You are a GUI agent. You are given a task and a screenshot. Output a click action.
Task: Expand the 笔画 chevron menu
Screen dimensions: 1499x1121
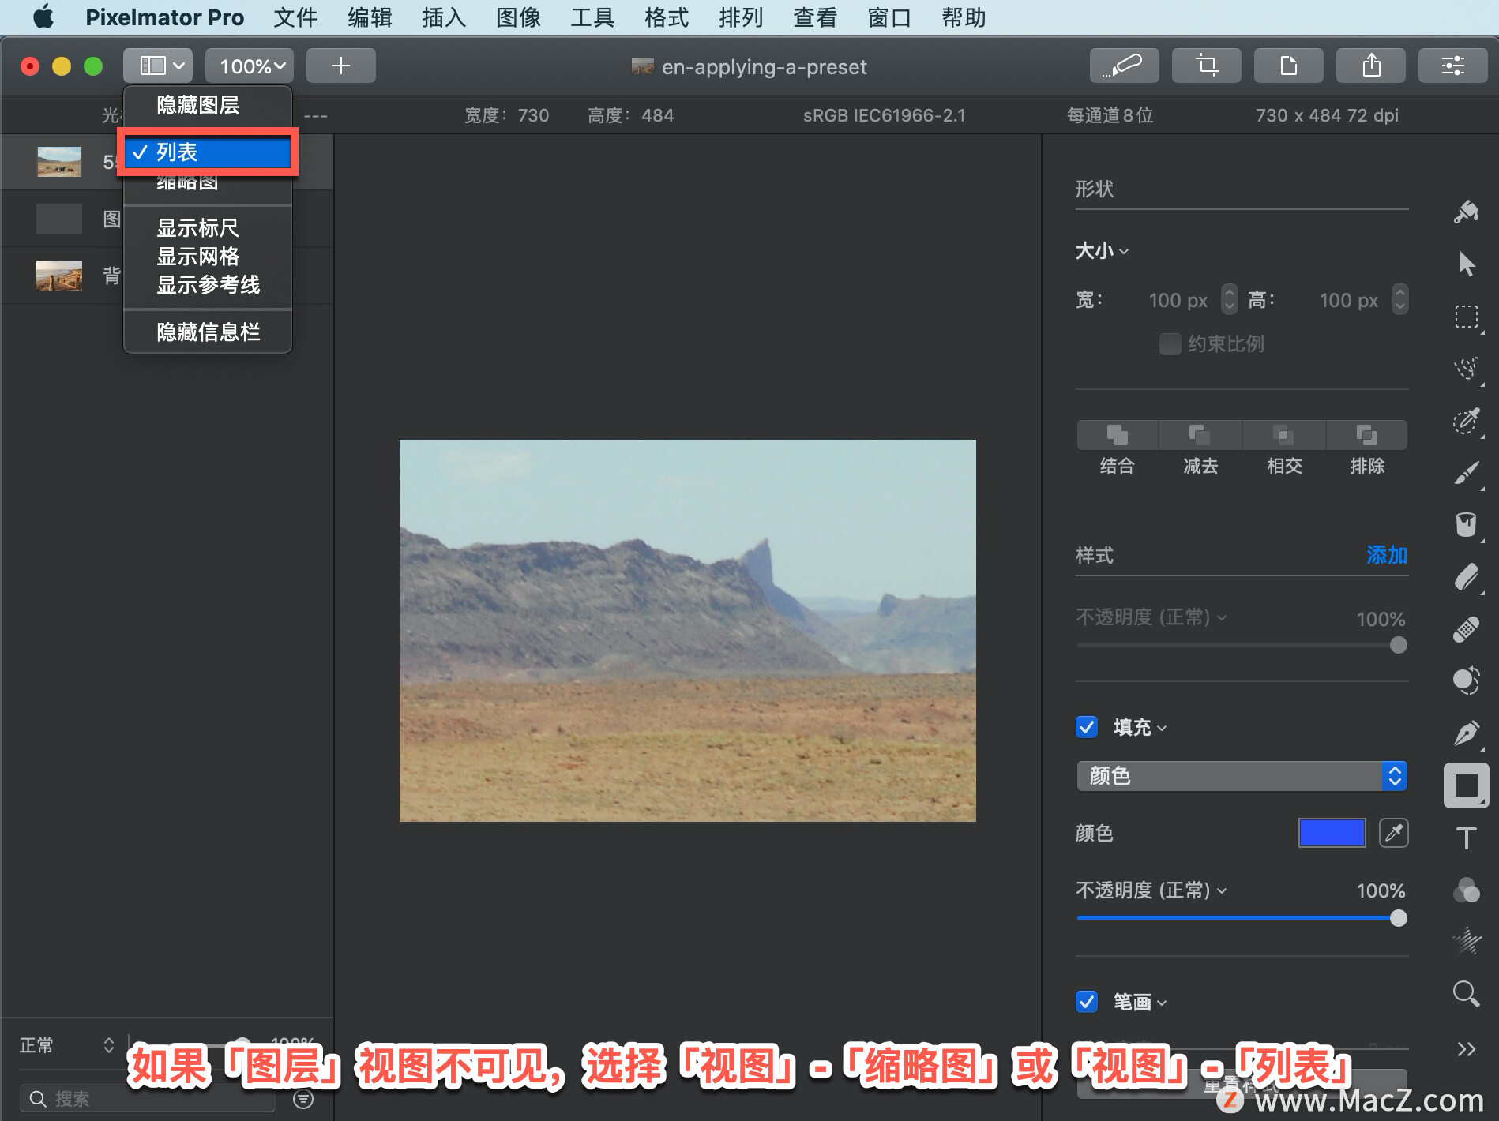pyautogui.click(x=1161, y=1003)
